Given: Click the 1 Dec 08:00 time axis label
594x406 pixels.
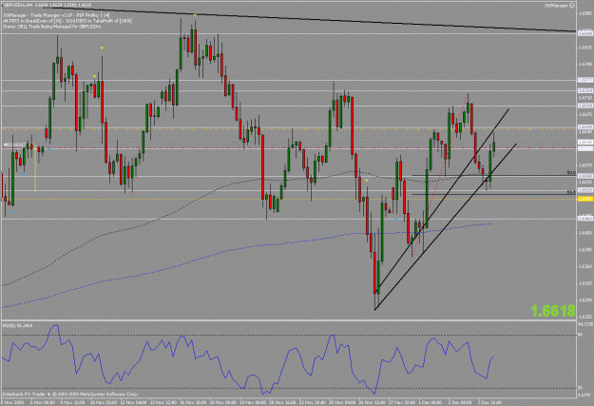Looking at the screenshot, I should click(429, 402).
